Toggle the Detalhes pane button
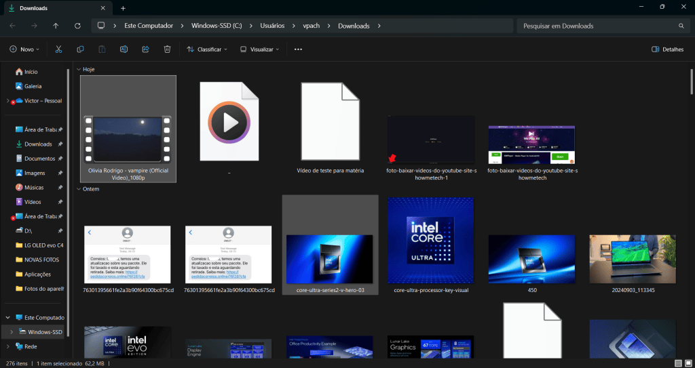The height and width of the screenshot is (368, 695). [668, 49]
